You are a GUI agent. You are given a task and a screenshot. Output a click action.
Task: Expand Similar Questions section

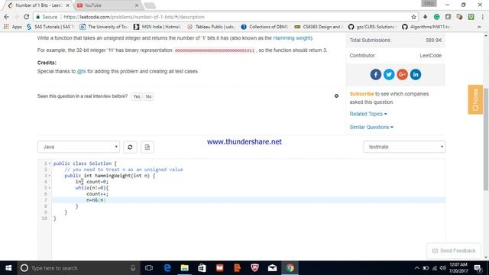pyautogui.click(x=371, y=128)
